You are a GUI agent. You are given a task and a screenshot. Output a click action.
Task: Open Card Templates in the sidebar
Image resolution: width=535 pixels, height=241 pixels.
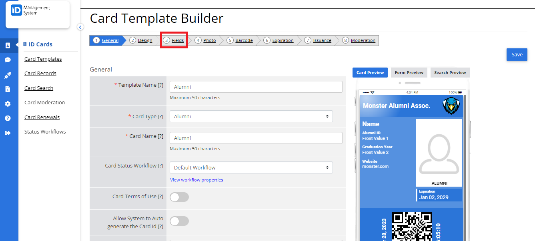point(43,59)
